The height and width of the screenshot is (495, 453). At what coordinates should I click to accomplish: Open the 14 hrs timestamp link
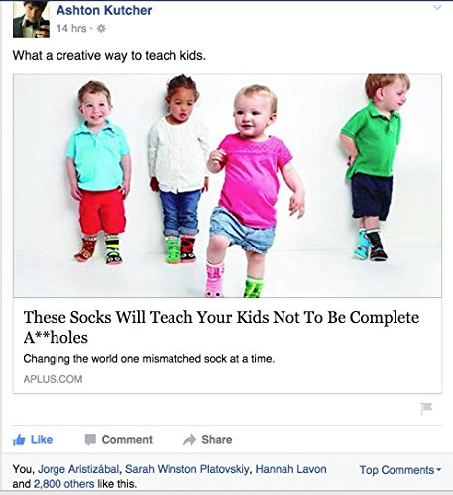click(x=71, y=29)
